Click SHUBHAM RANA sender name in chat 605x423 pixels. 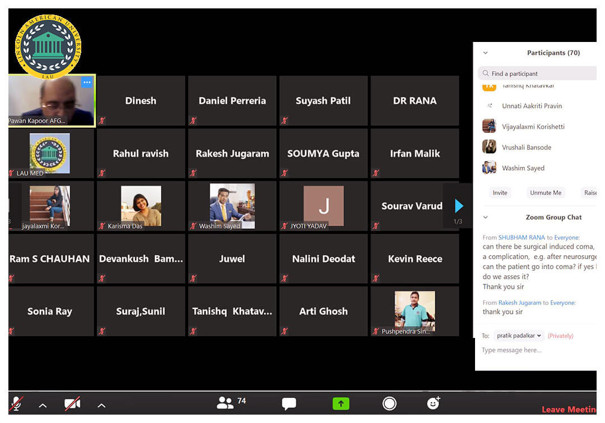pos(522,237)
